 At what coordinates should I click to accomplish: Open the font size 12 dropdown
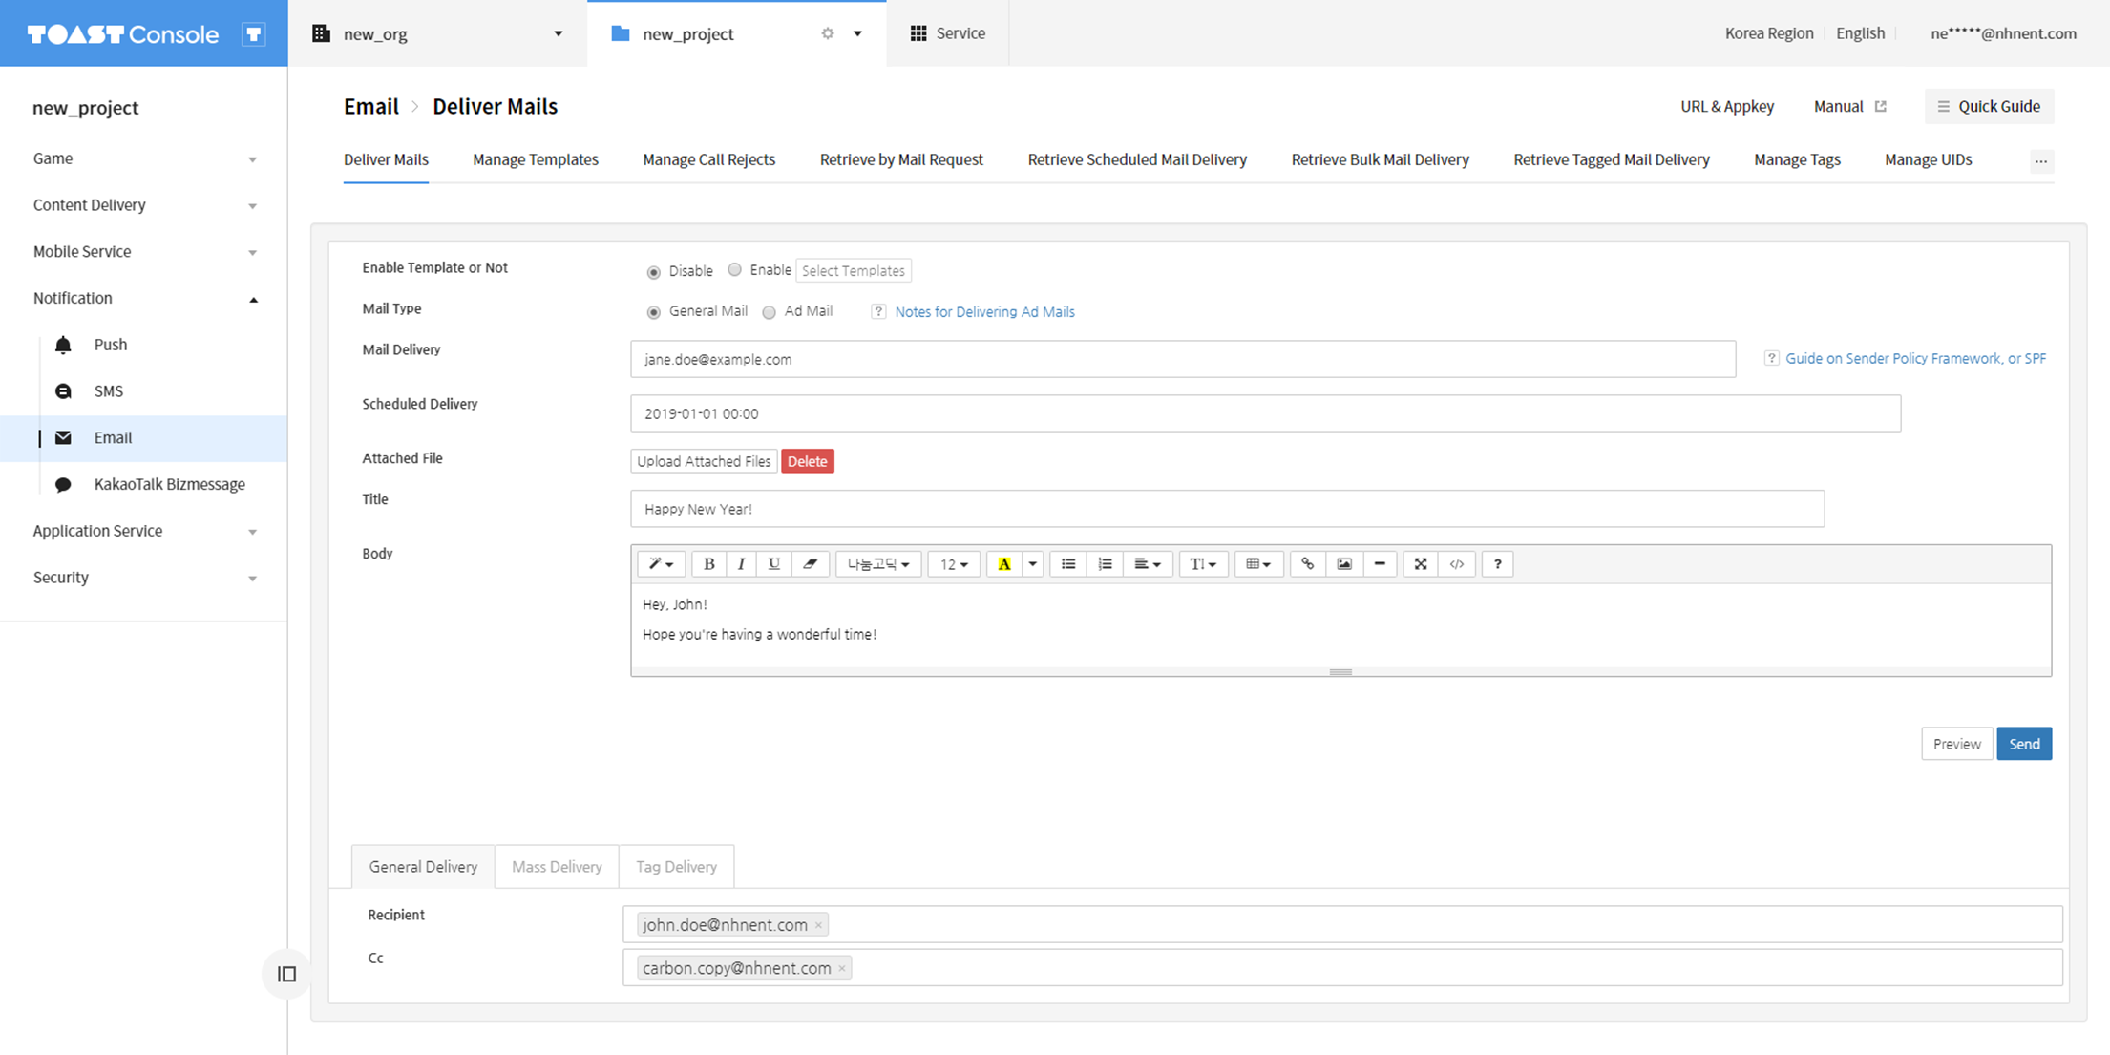[953, 564]
